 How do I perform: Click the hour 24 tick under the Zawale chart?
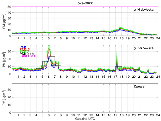pos(157,115)
